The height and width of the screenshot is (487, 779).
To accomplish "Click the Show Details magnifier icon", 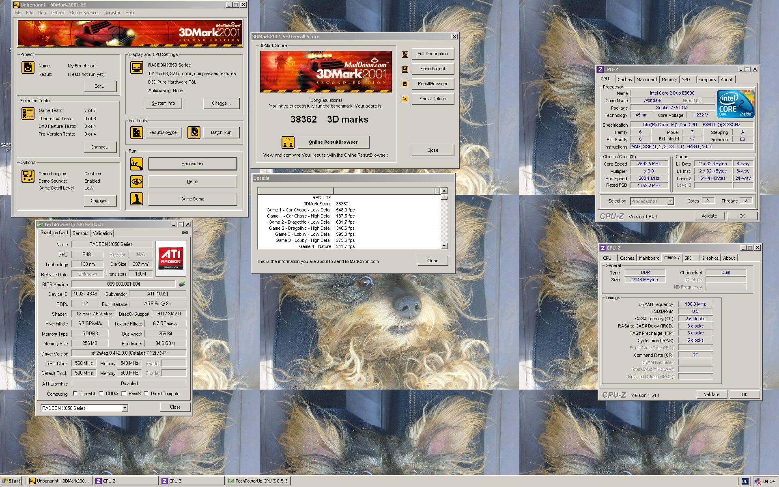I will pos(405,99).
